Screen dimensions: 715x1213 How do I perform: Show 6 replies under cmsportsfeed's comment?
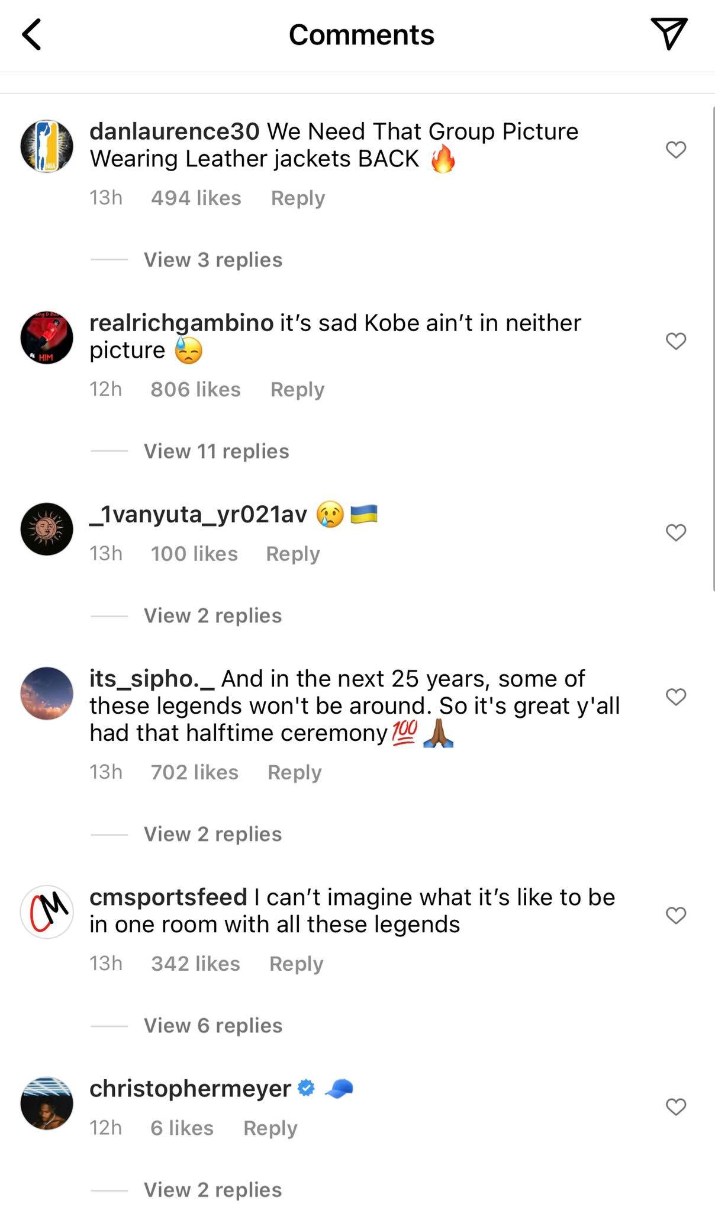211,1025
